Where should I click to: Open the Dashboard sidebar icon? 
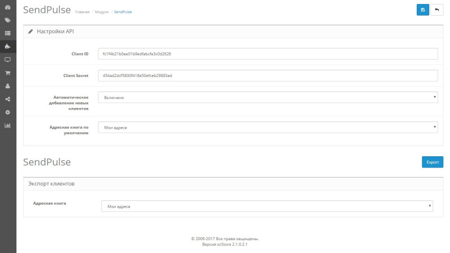pos(8,7)
